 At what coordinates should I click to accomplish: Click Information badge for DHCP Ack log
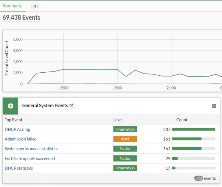click(125, 129)
